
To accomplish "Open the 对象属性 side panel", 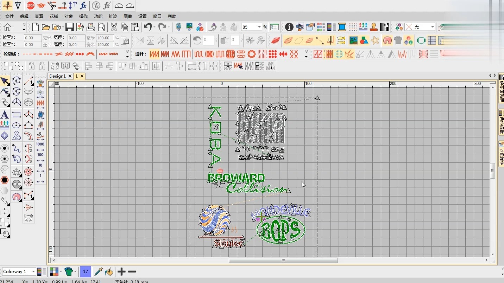I will [x=501, y=153].
